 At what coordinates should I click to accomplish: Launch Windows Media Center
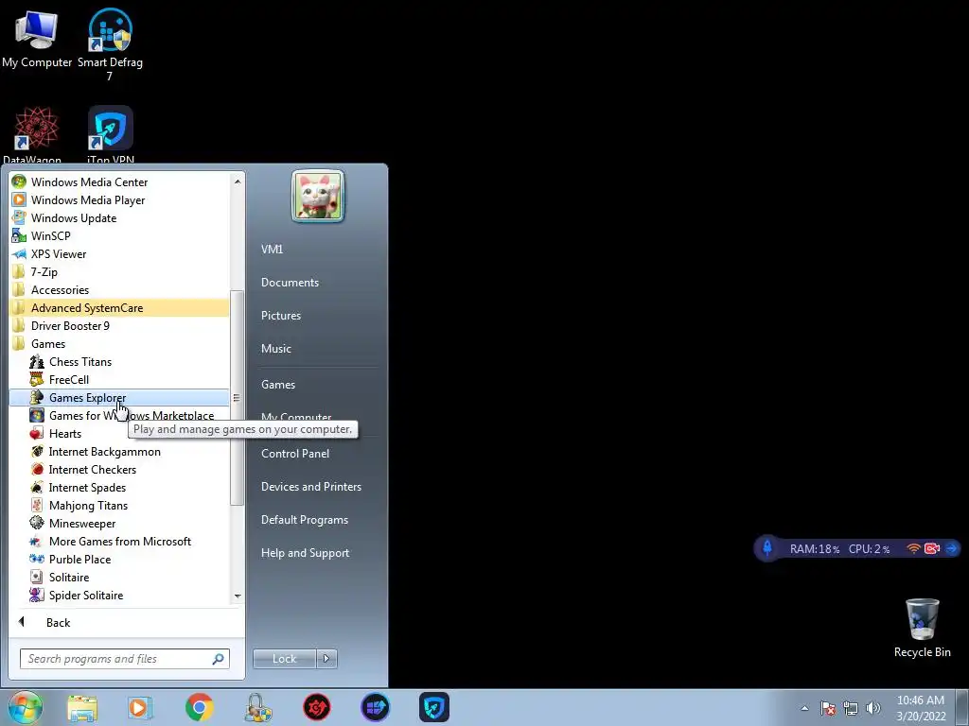point(119,182)
